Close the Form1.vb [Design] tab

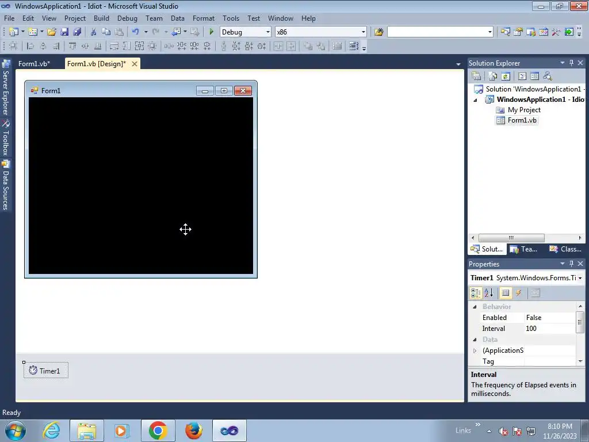[134, 64]
